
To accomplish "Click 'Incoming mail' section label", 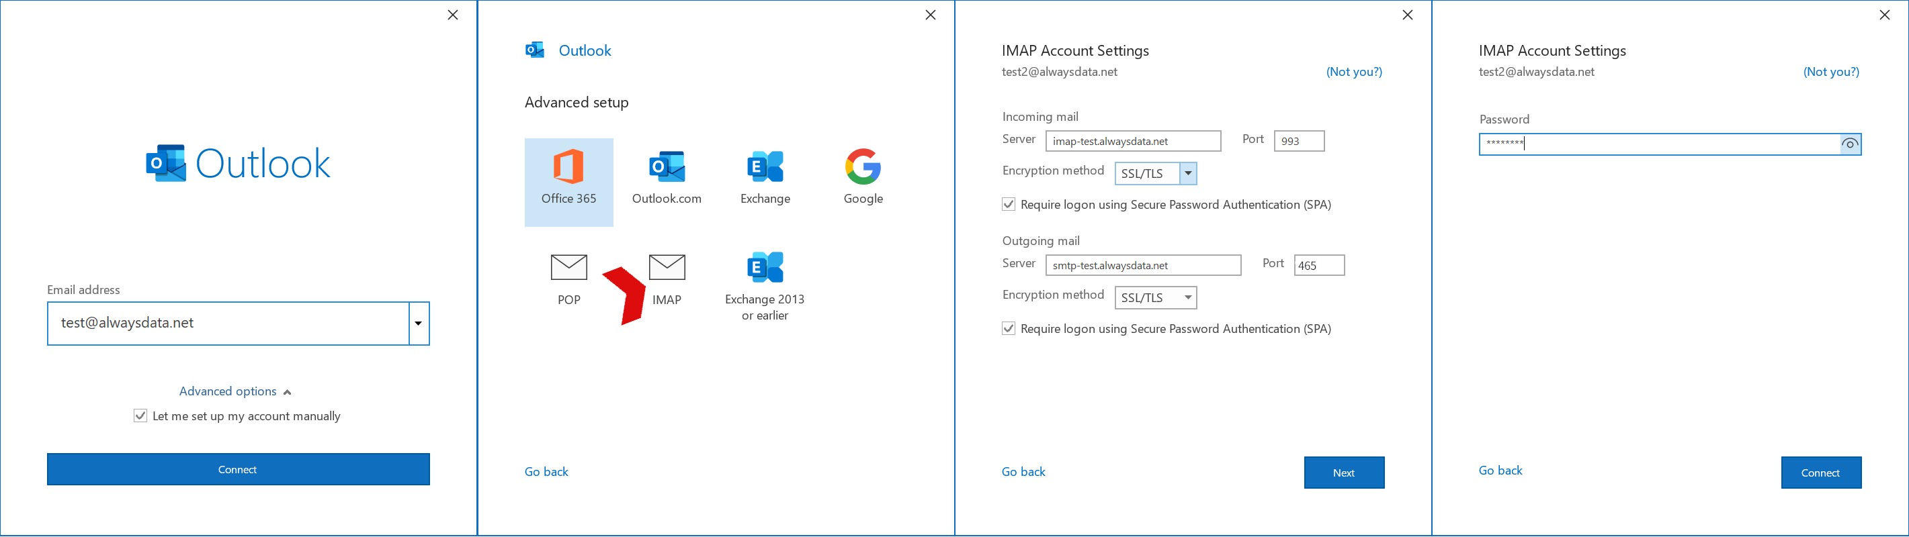I will coord(1040,116).
